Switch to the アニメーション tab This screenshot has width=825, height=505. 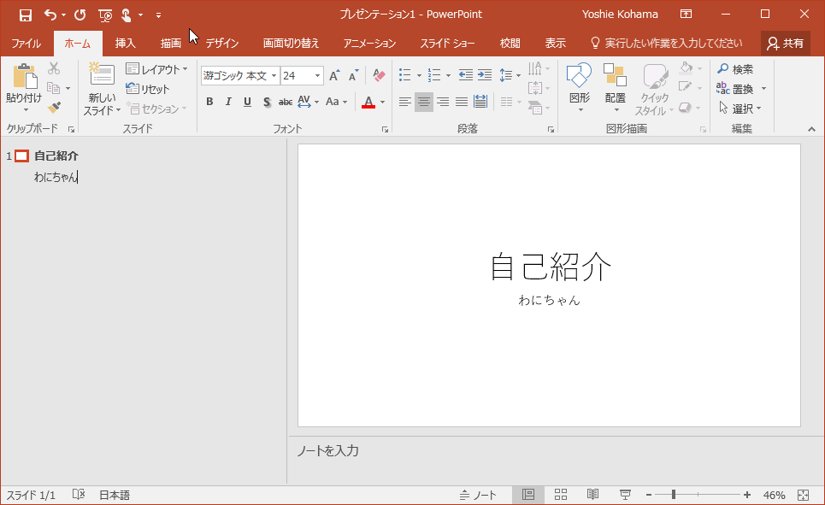point(369,44)
